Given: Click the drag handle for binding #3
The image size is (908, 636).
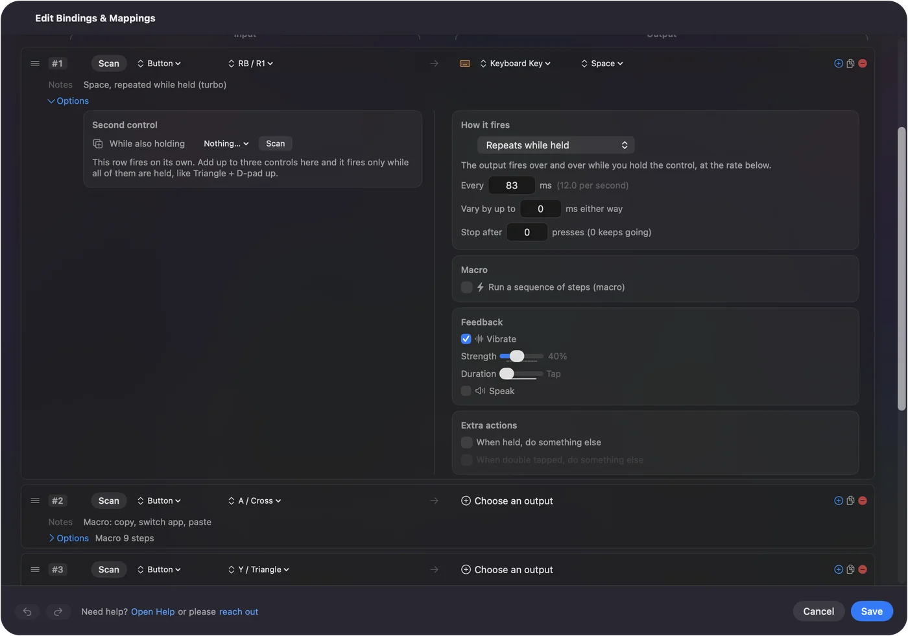Looking at the screenshot, I should point(35,569).
